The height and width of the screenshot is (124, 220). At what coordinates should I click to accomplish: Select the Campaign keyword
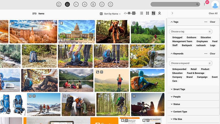202,77
